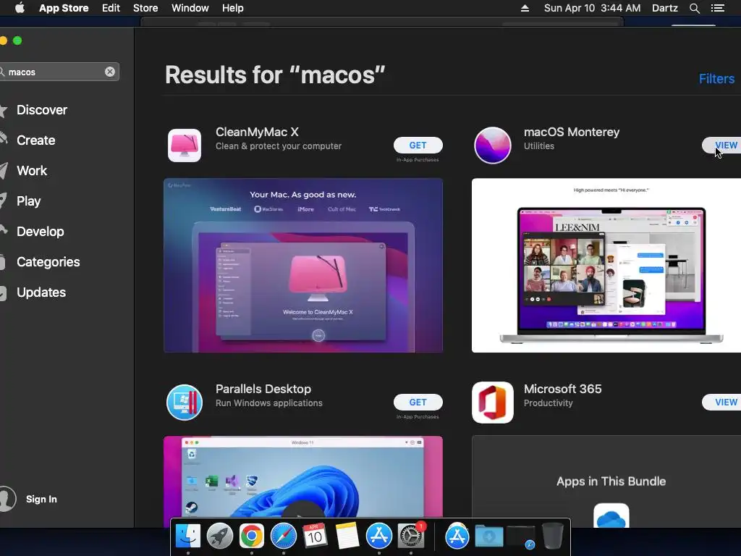Click the eject icon in menu bar
Screen dimensions: 741x556
(x=525, y=8)
